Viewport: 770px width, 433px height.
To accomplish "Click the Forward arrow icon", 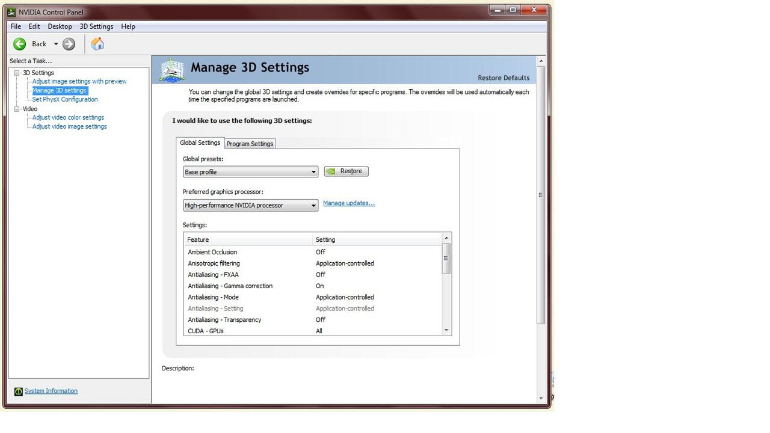I will (x=69, y=44).
